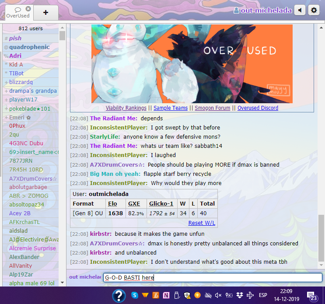The width and height of the screenshot is (325, 304).
Task: Open the Smogon Forum link
Action: click(213, 108)
